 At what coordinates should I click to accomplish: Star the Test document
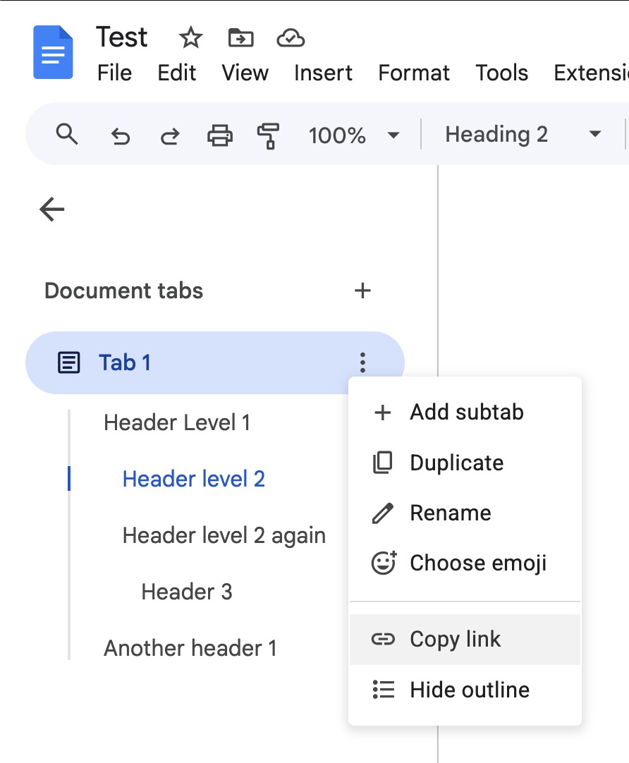[x=190, y=38]
